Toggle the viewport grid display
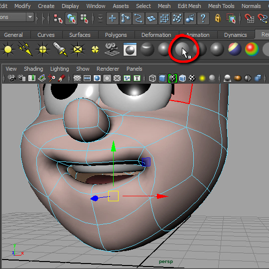Viewport: 269px width, 269px height. 77,78
